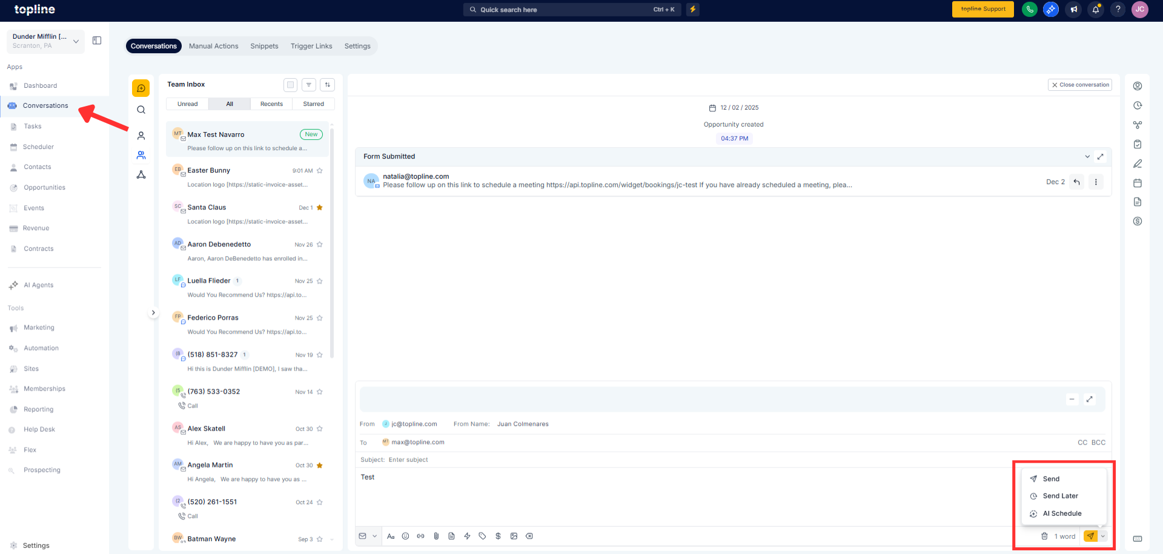The image size is (1163, 554).
Task: Open the contact details icon in right rail
Action: coord(1138,86)
